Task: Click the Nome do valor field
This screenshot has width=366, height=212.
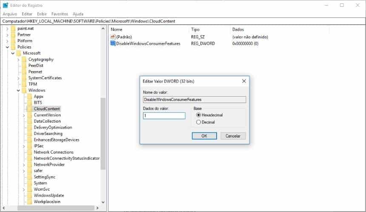Action: point(194,100)
